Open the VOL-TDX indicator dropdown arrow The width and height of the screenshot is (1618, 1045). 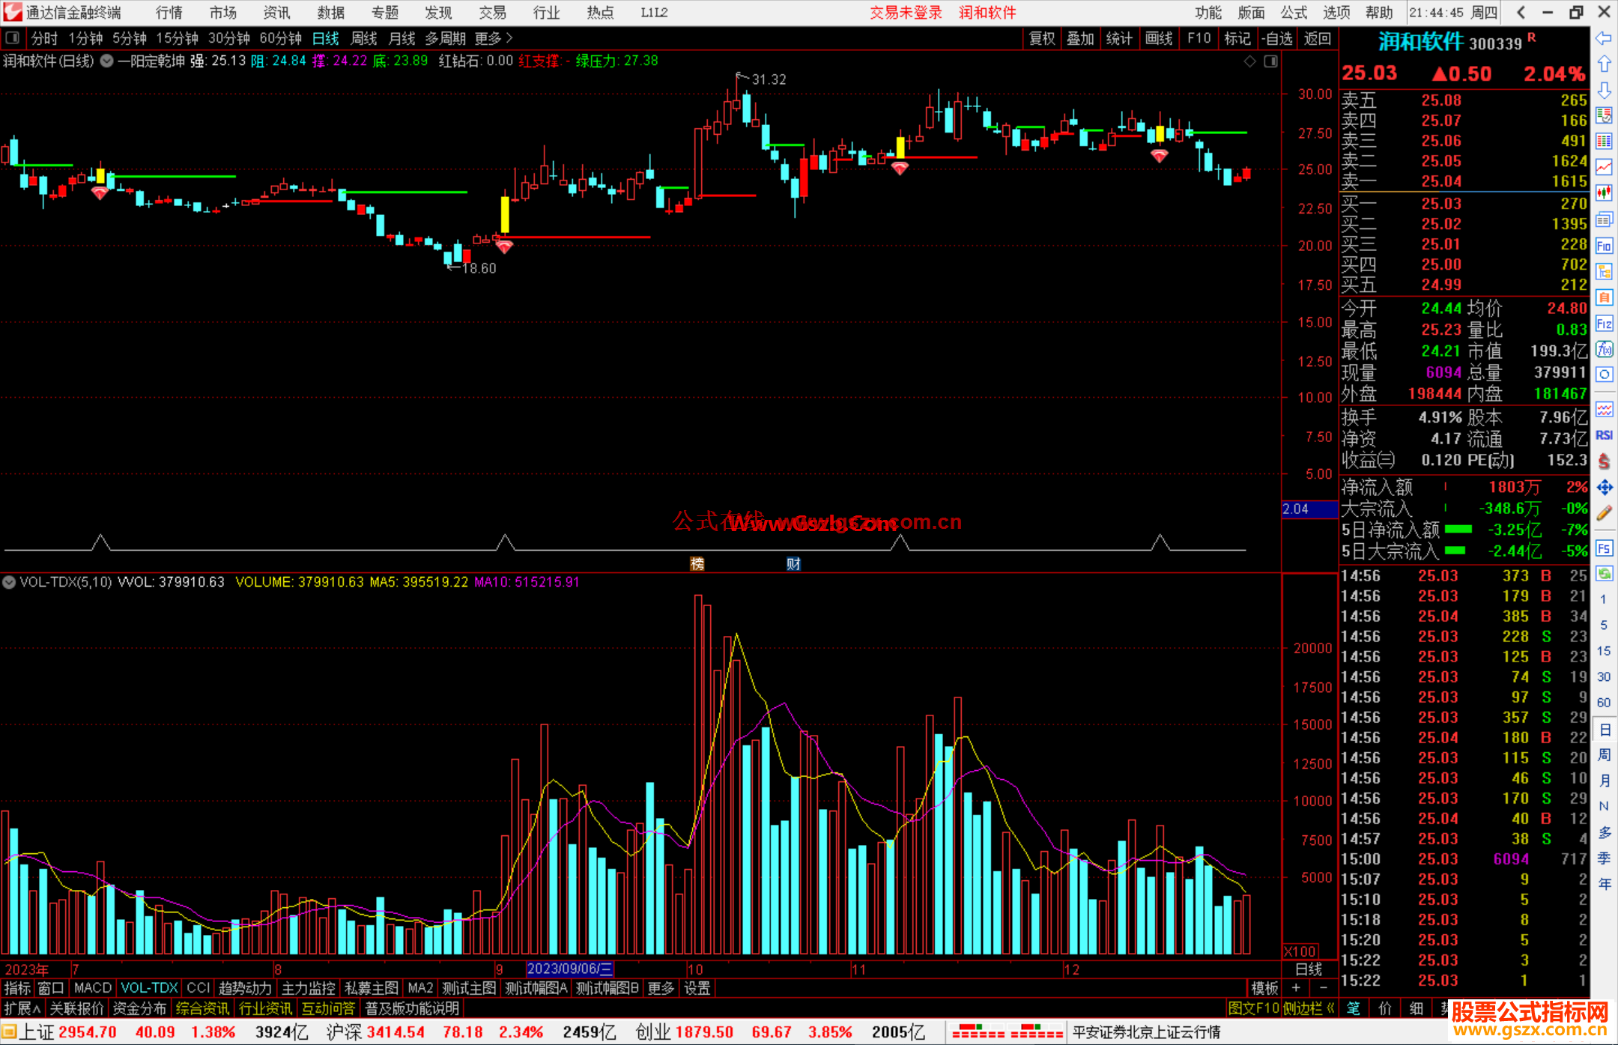pos(9,582)
